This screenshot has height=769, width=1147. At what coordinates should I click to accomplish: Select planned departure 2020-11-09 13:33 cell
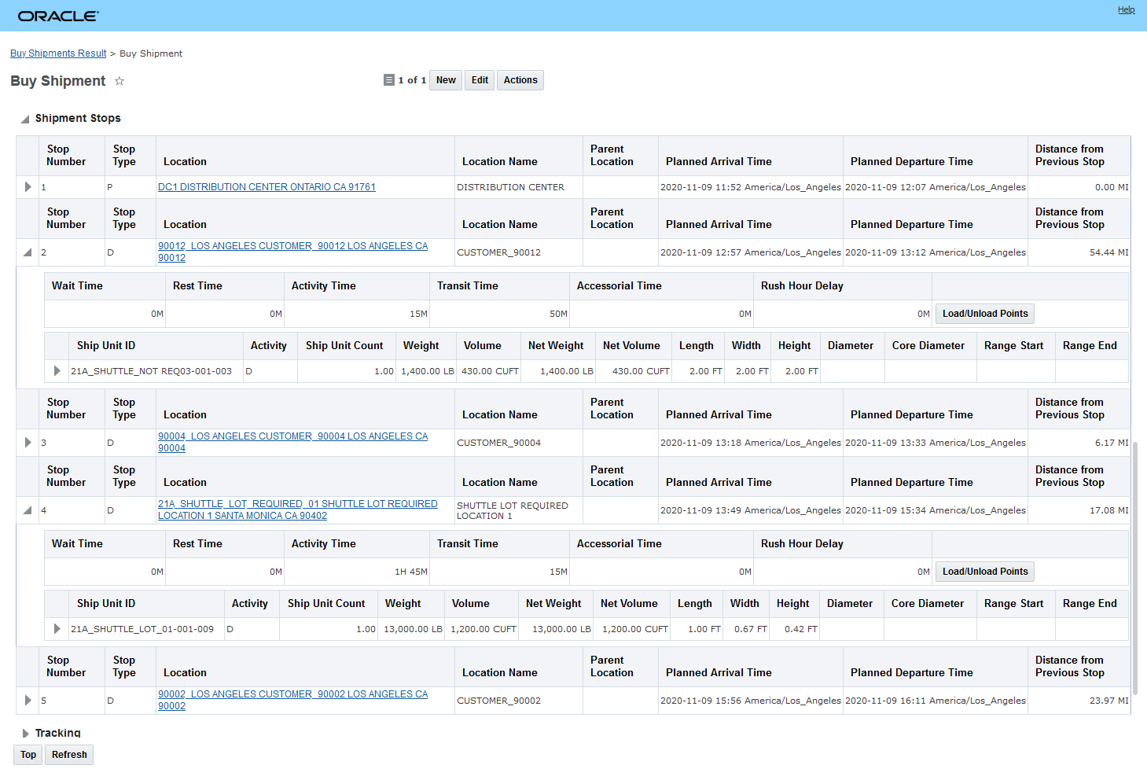tap(936, 443)
